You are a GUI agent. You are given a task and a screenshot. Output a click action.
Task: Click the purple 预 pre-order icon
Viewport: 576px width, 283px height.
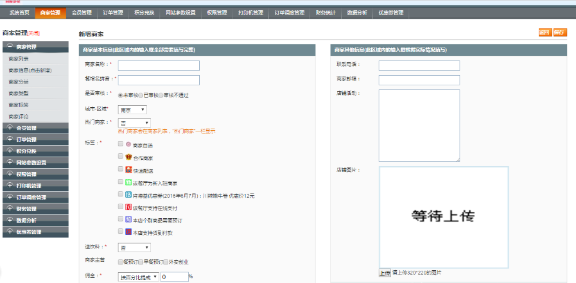(128, 219)
